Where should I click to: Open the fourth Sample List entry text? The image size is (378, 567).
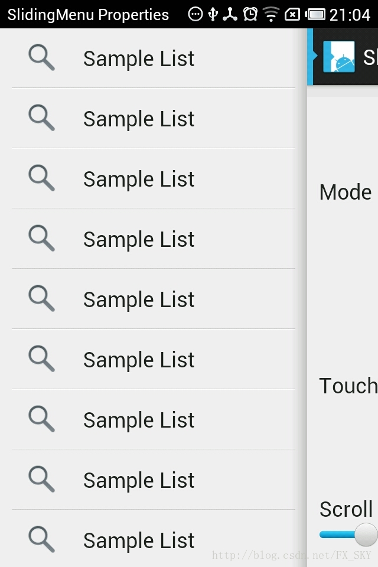coord(139,240)
